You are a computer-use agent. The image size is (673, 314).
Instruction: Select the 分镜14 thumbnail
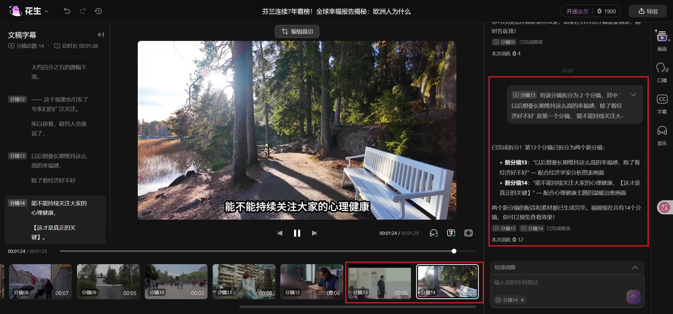coord(447,282)
